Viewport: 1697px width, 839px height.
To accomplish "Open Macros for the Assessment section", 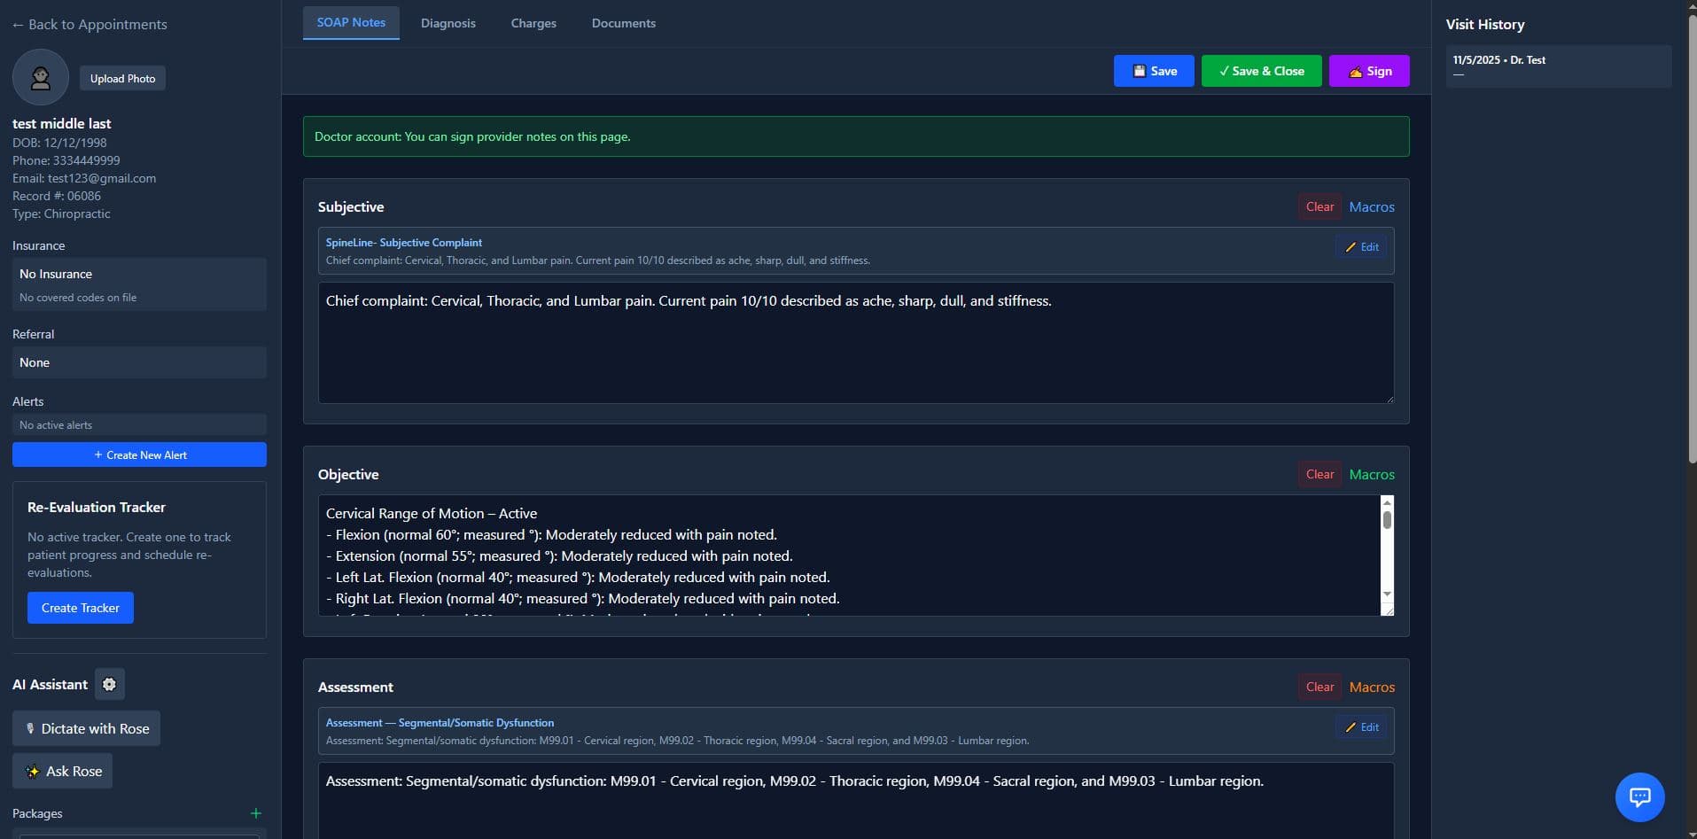I will click(1371, 687).
